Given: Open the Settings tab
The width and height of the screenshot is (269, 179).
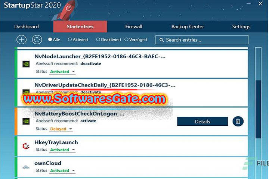Looking at the screenshot, I should pyautogui.click(x=241, y=27).
